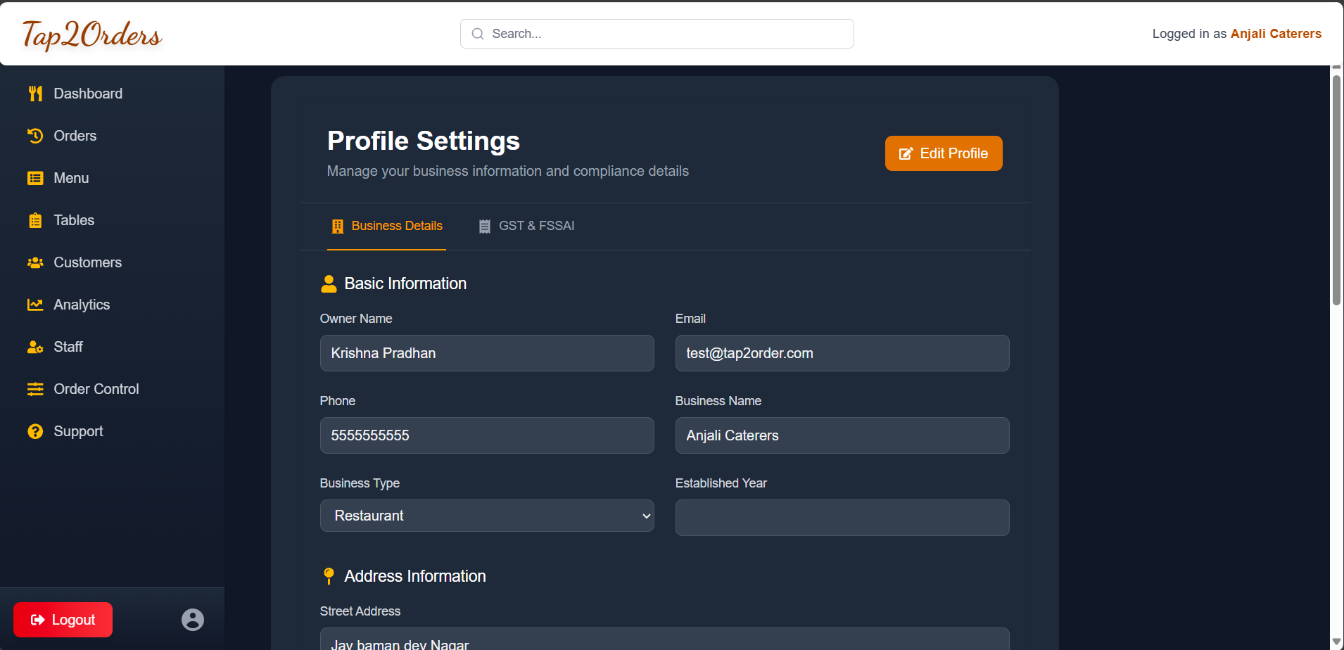Click the Anjali Caterers account name

(1276, 34)
